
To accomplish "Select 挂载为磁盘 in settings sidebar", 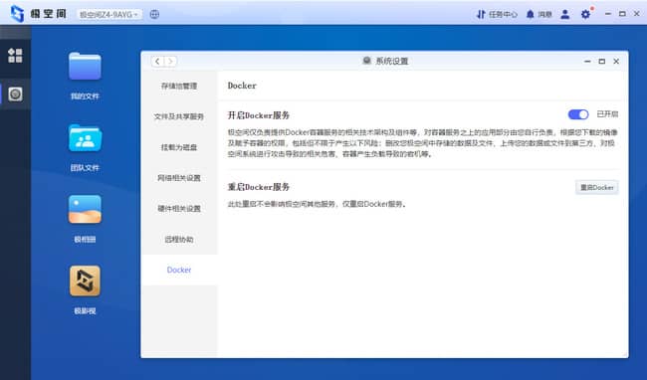I will (179, 147).
